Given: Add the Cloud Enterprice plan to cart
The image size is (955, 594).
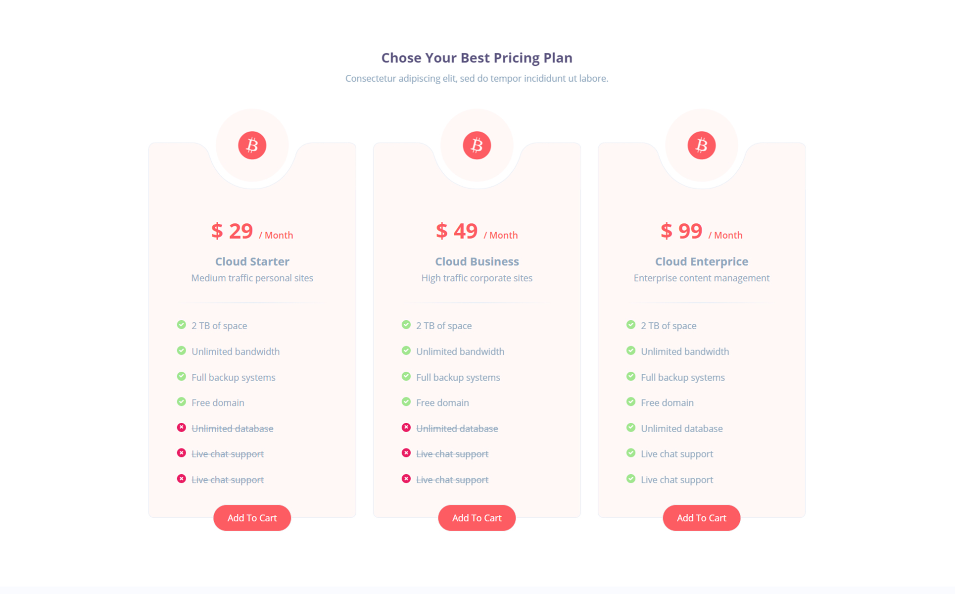Looking at the screenshot, I should (701, 518).
